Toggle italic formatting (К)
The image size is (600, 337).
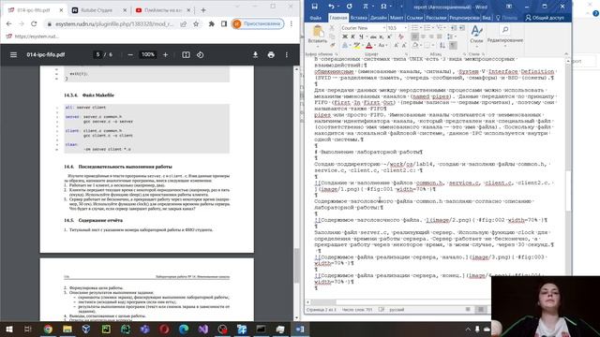[x=352, y=37]
